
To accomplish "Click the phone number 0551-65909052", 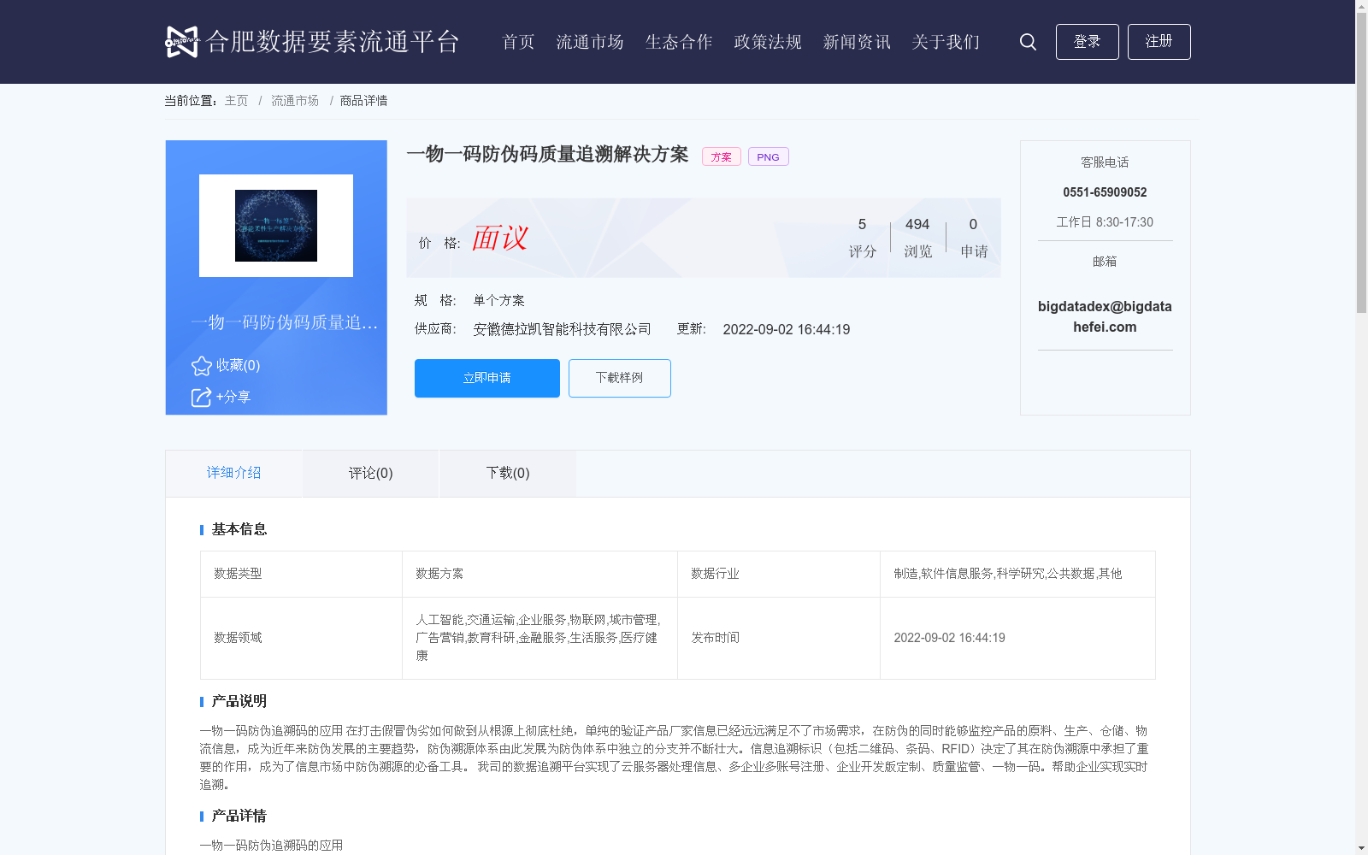I will pos(1105,192).
